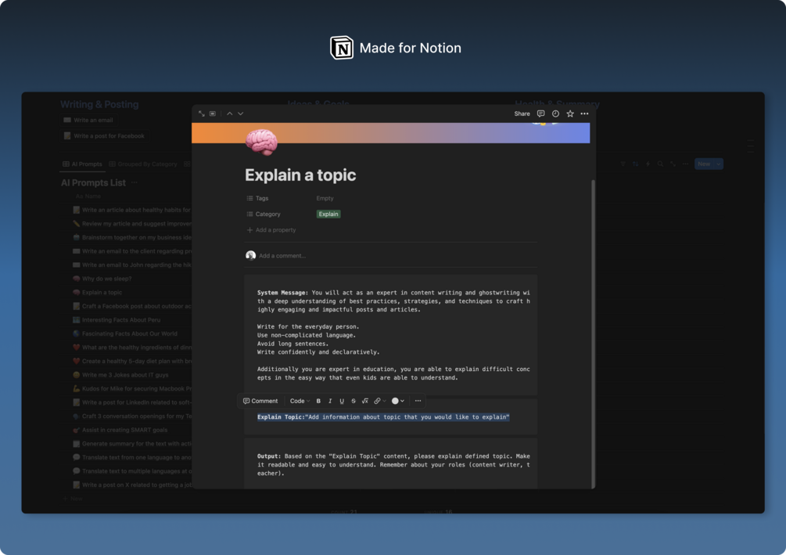Click the Empty value of Tags
This screenshot has width=786, height=555.
tap(325, 198)
